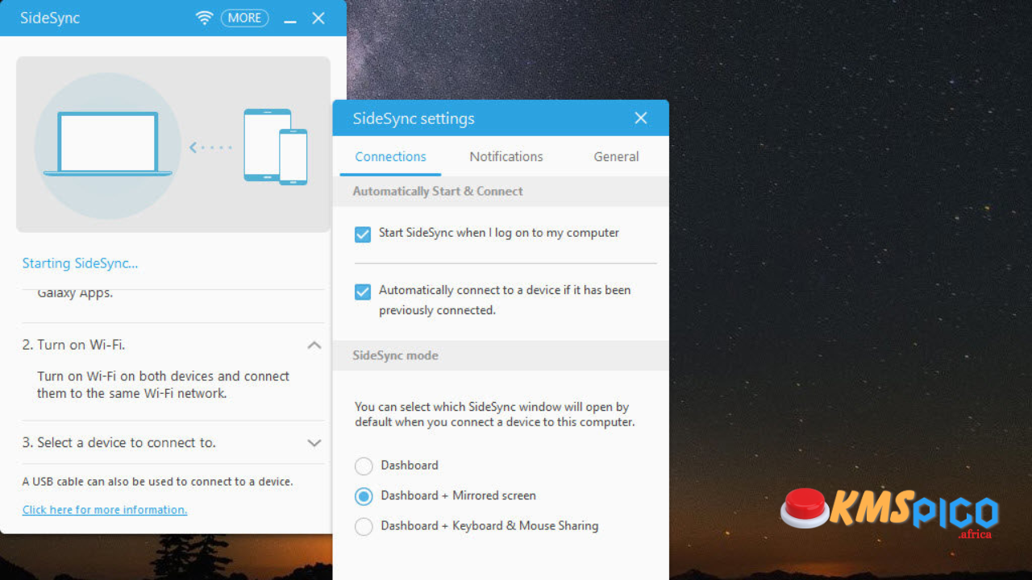The image size is (1032, 580).
Task: Click the Galaxy Apps. text line
Action: click(75, 293)
